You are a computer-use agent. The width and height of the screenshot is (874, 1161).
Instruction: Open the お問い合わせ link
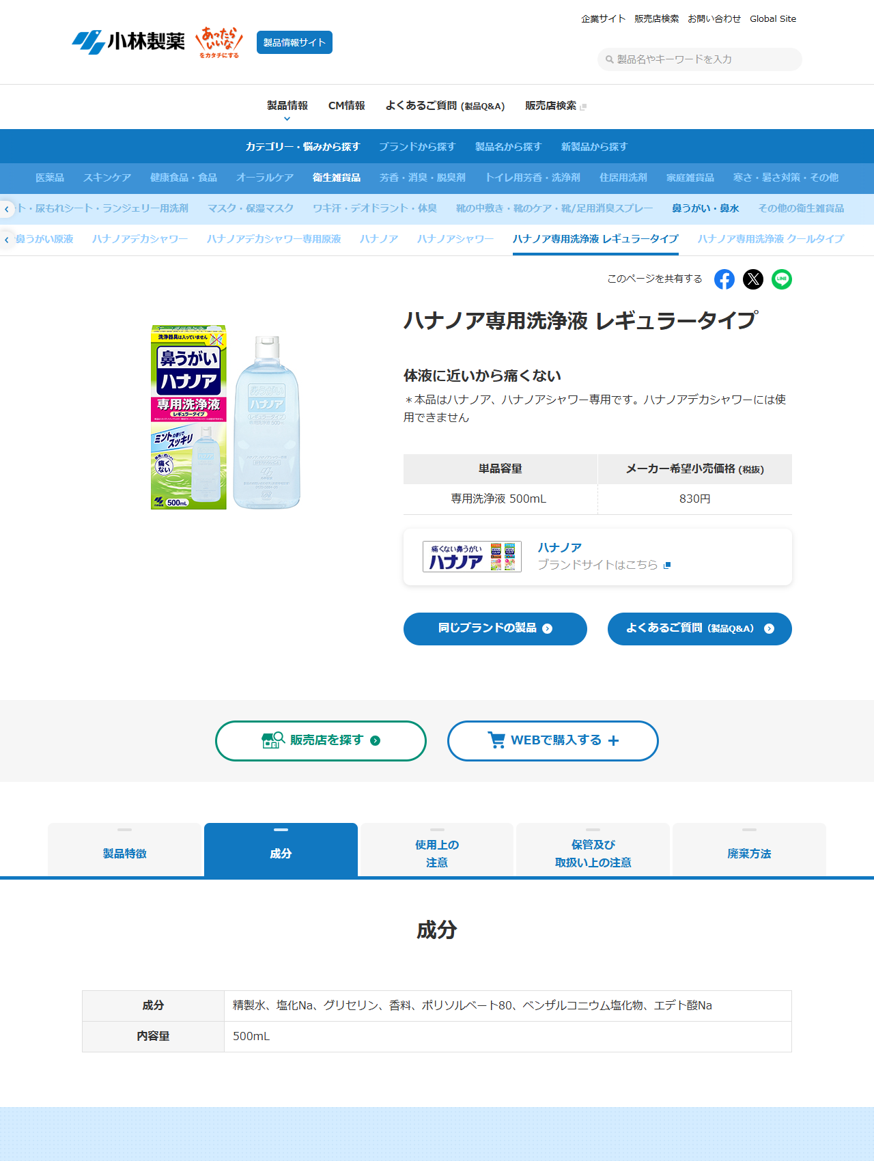pyautogui.click(x=714, y=19)
